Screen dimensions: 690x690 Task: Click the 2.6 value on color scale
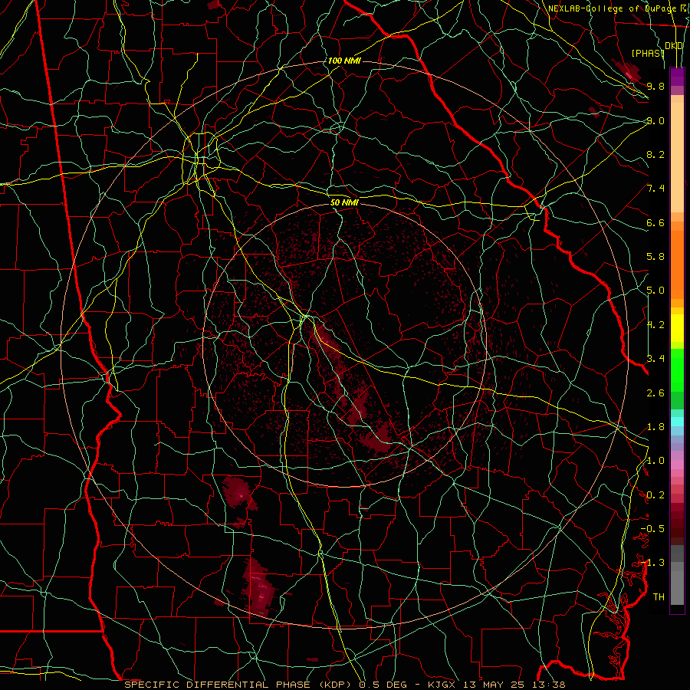point(655,393)
